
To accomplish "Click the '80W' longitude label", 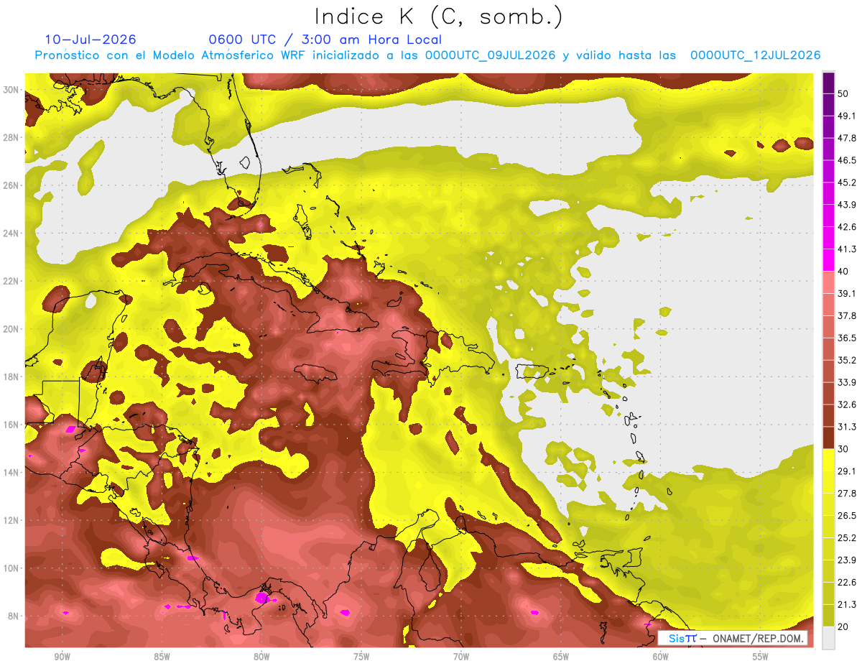I will (261, 657).
